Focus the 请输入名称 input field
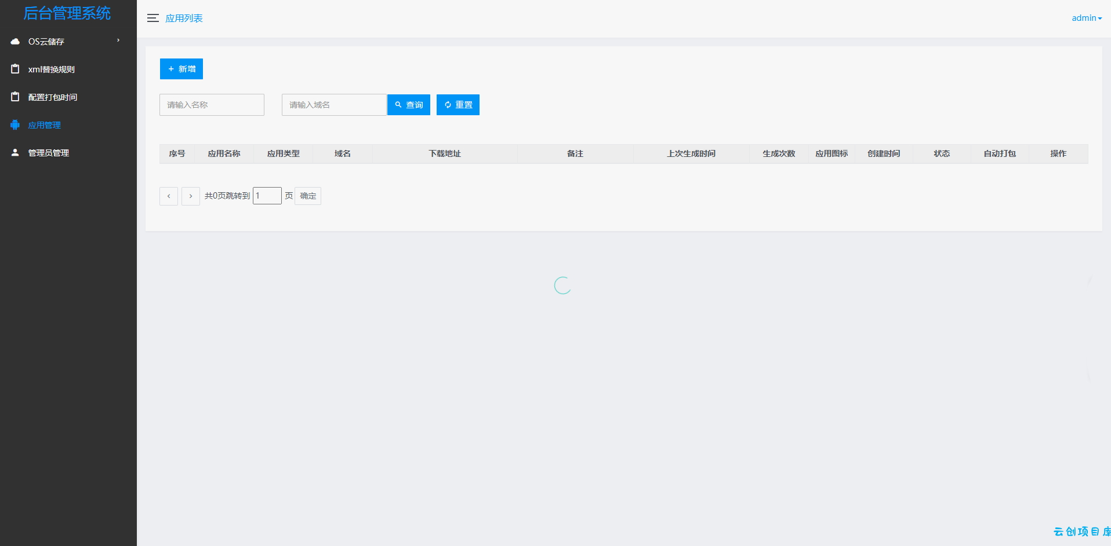1111x546 pixels. 212,105
